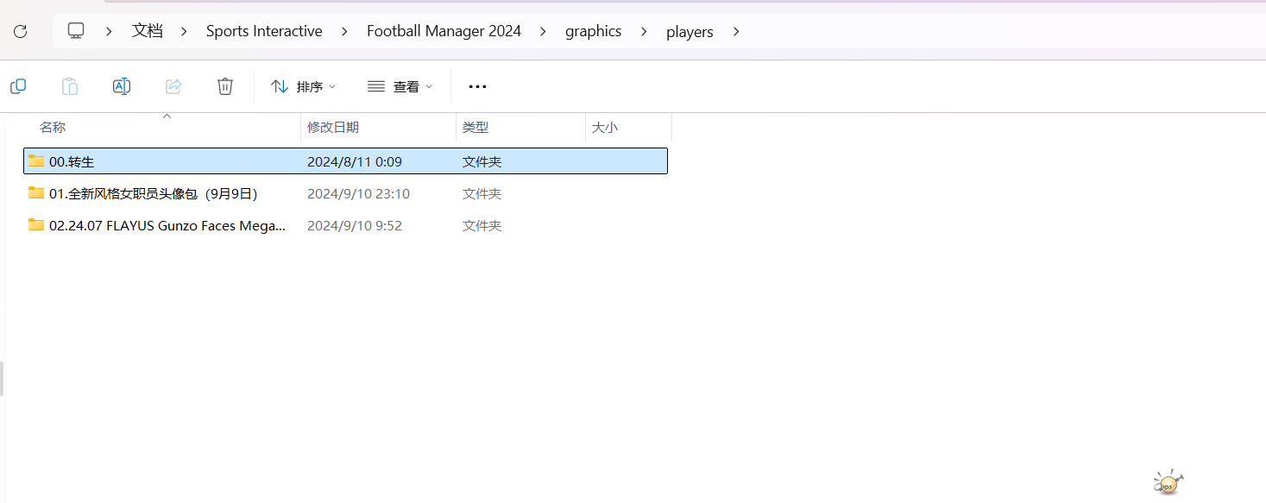Select the 02.24.07 FLAYUS Gunzo Faces folder

(x=167, y=226)
